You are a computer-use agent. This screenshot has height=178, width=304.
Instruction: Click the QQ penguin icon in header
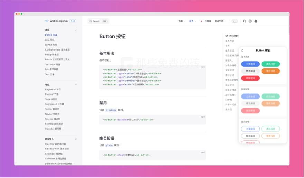(256, 21)
